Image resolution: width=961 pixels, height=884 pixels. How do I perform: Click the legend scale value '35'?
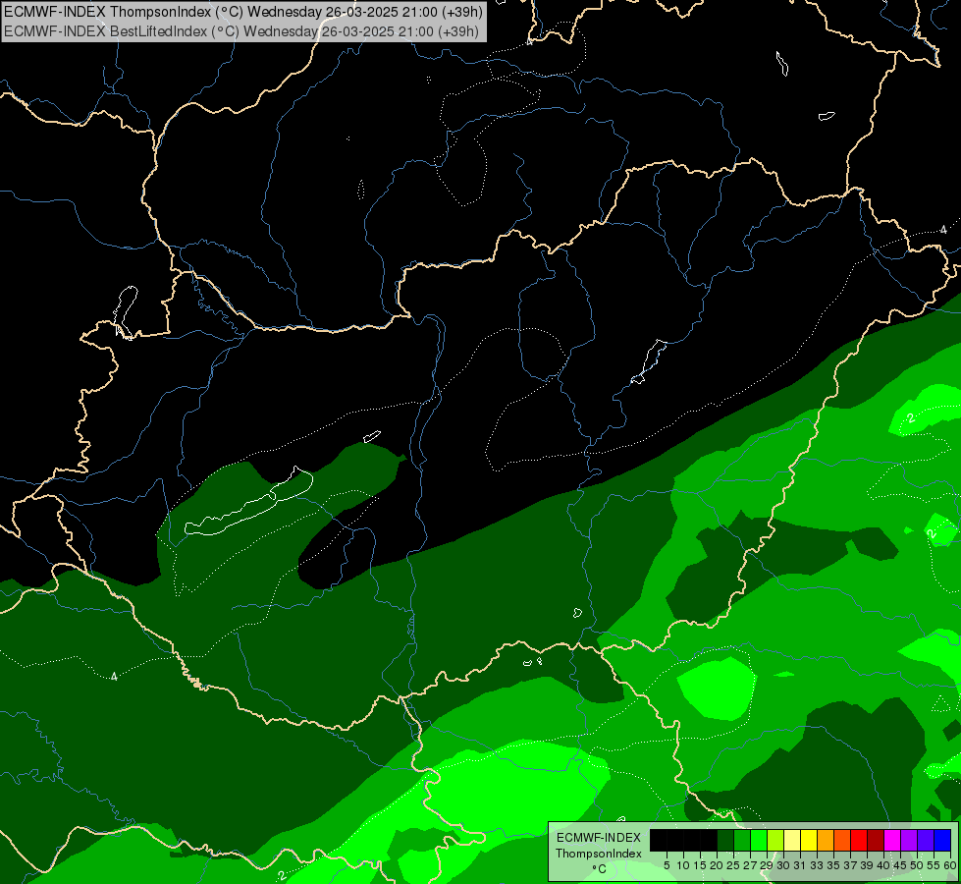(x=833, y=865)
